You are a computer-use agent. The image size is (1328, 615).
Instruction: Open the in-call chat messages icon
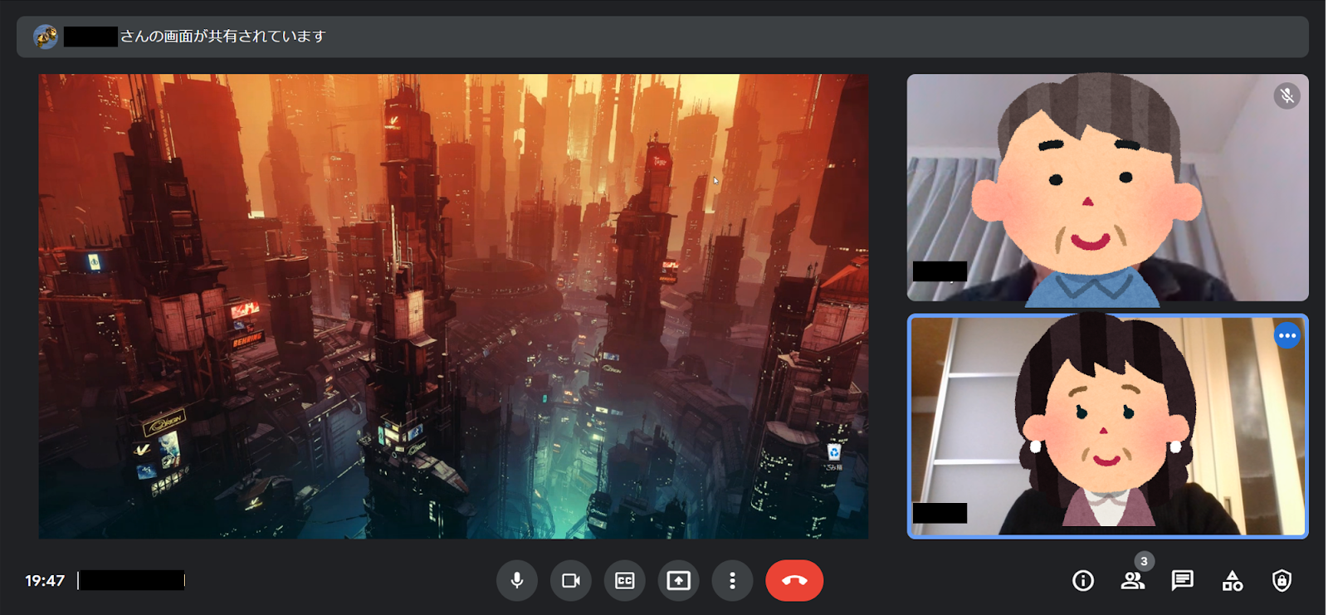coord(1183,580)
